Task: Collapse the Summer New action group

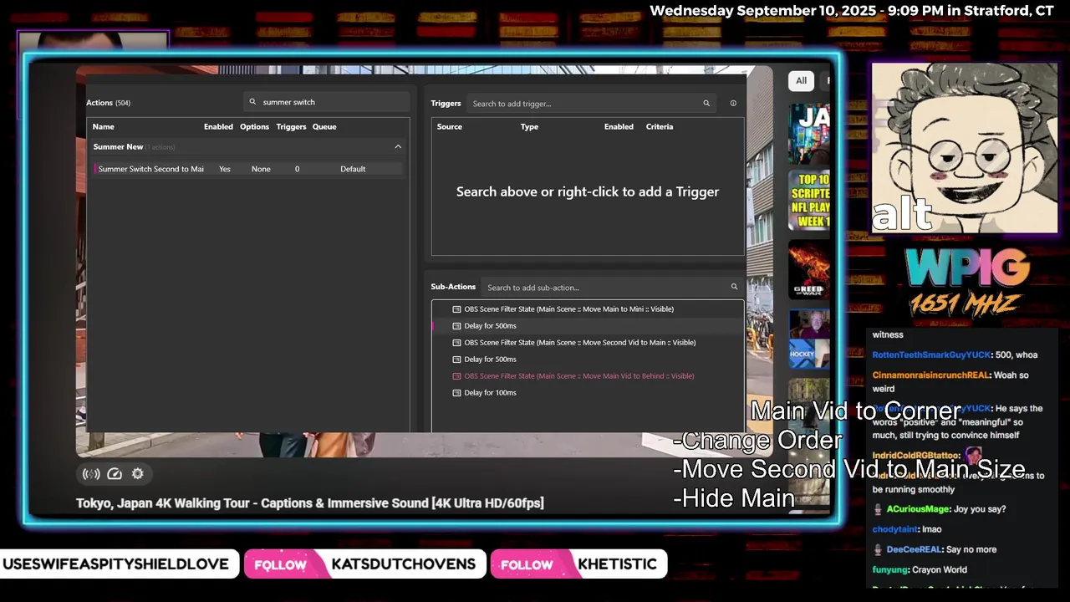Action: tap(398, 146)
